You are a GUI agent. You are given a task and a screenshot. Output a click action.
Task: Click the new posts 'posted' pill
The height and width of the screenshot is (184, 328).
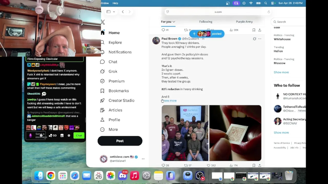(x=207, y=34)
